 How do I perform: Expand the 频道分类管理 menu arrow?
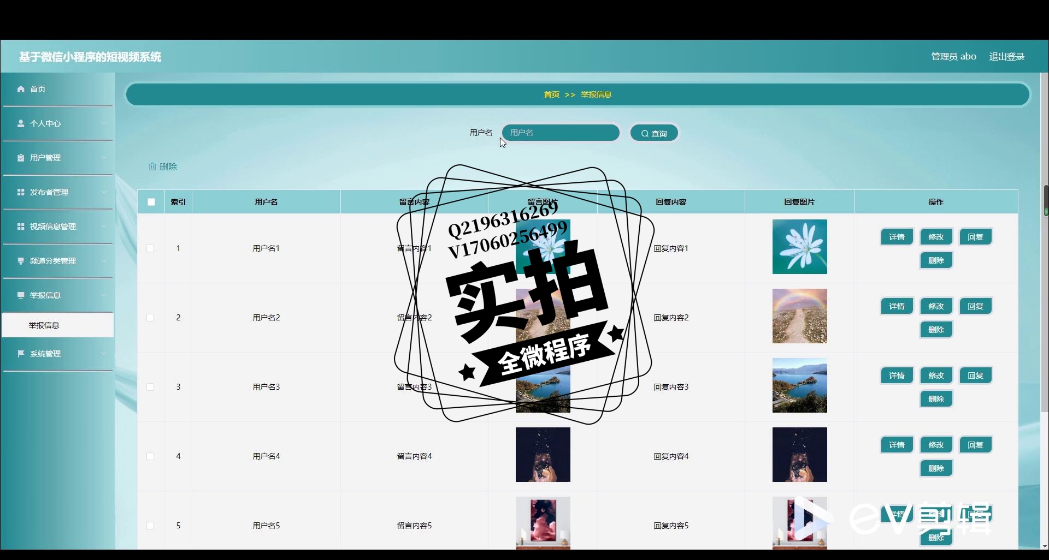coord(104,261)
